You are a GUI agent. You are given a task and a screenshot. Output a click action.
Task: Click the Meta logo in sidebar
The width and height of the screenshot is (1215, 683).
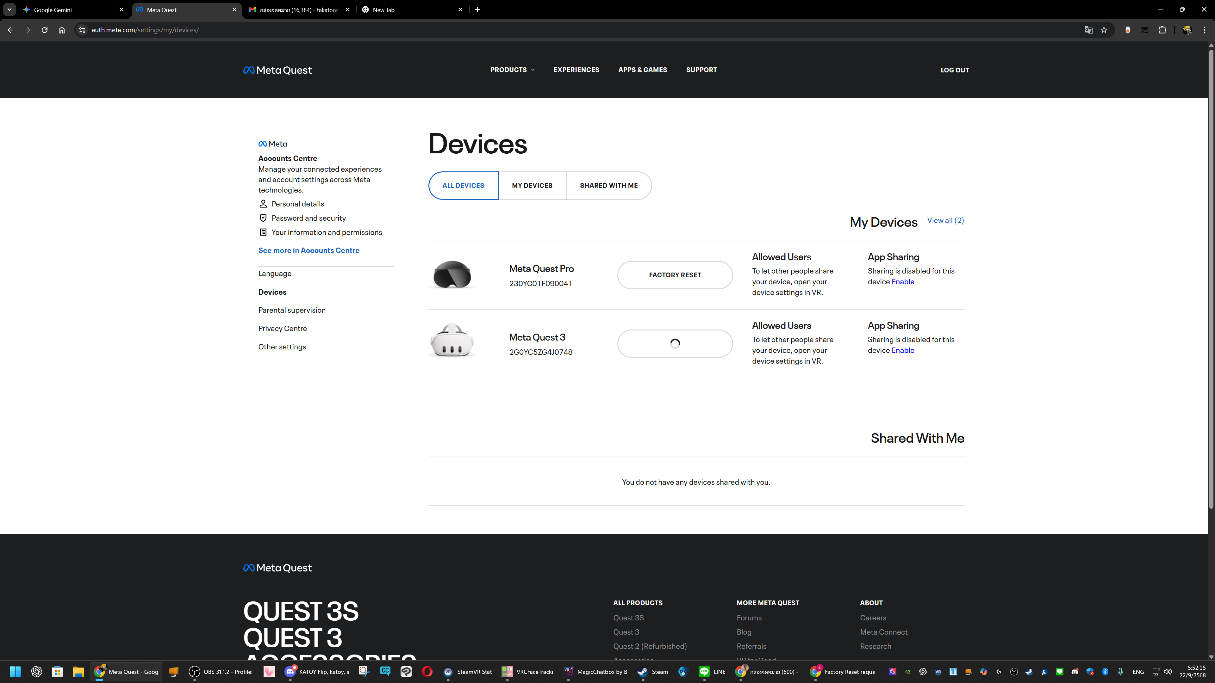point(273,144)
